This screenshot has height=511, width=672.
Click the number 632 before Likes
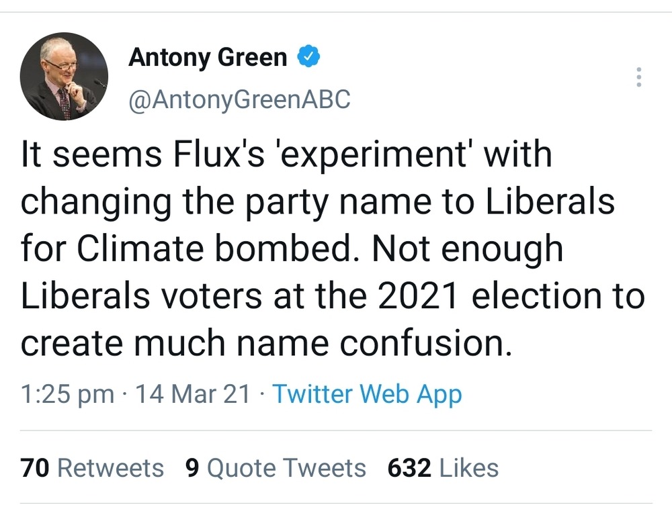point(409,467)
